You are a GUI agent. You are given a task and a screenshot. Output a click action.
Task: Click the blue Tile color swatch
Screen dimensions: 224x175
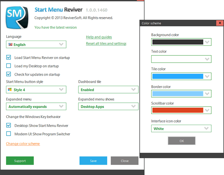(178, 76)
